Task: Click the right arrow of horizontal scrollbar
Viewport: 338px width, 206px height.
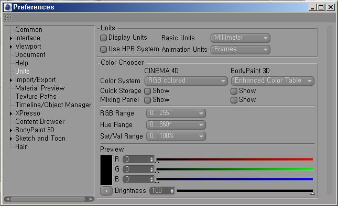Action: 91,199
